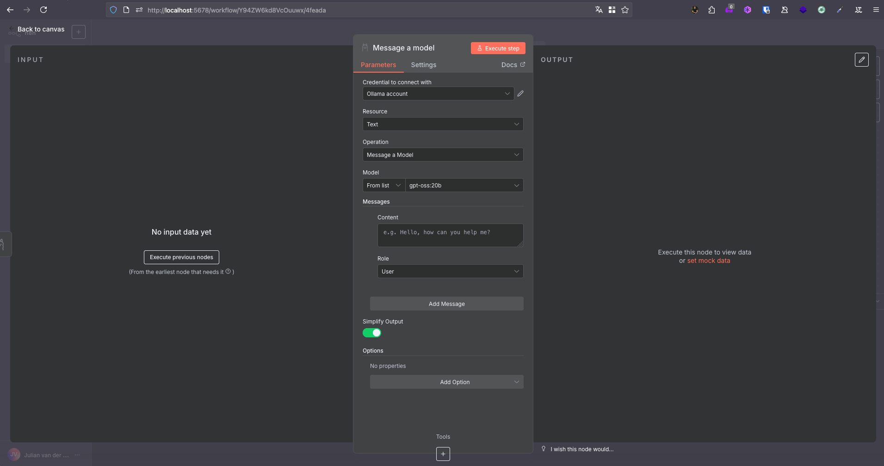Open the Firefox hamburger menu
Image resolution: width=884 pixels, height=466 pixels.
(x=875, y=10)
